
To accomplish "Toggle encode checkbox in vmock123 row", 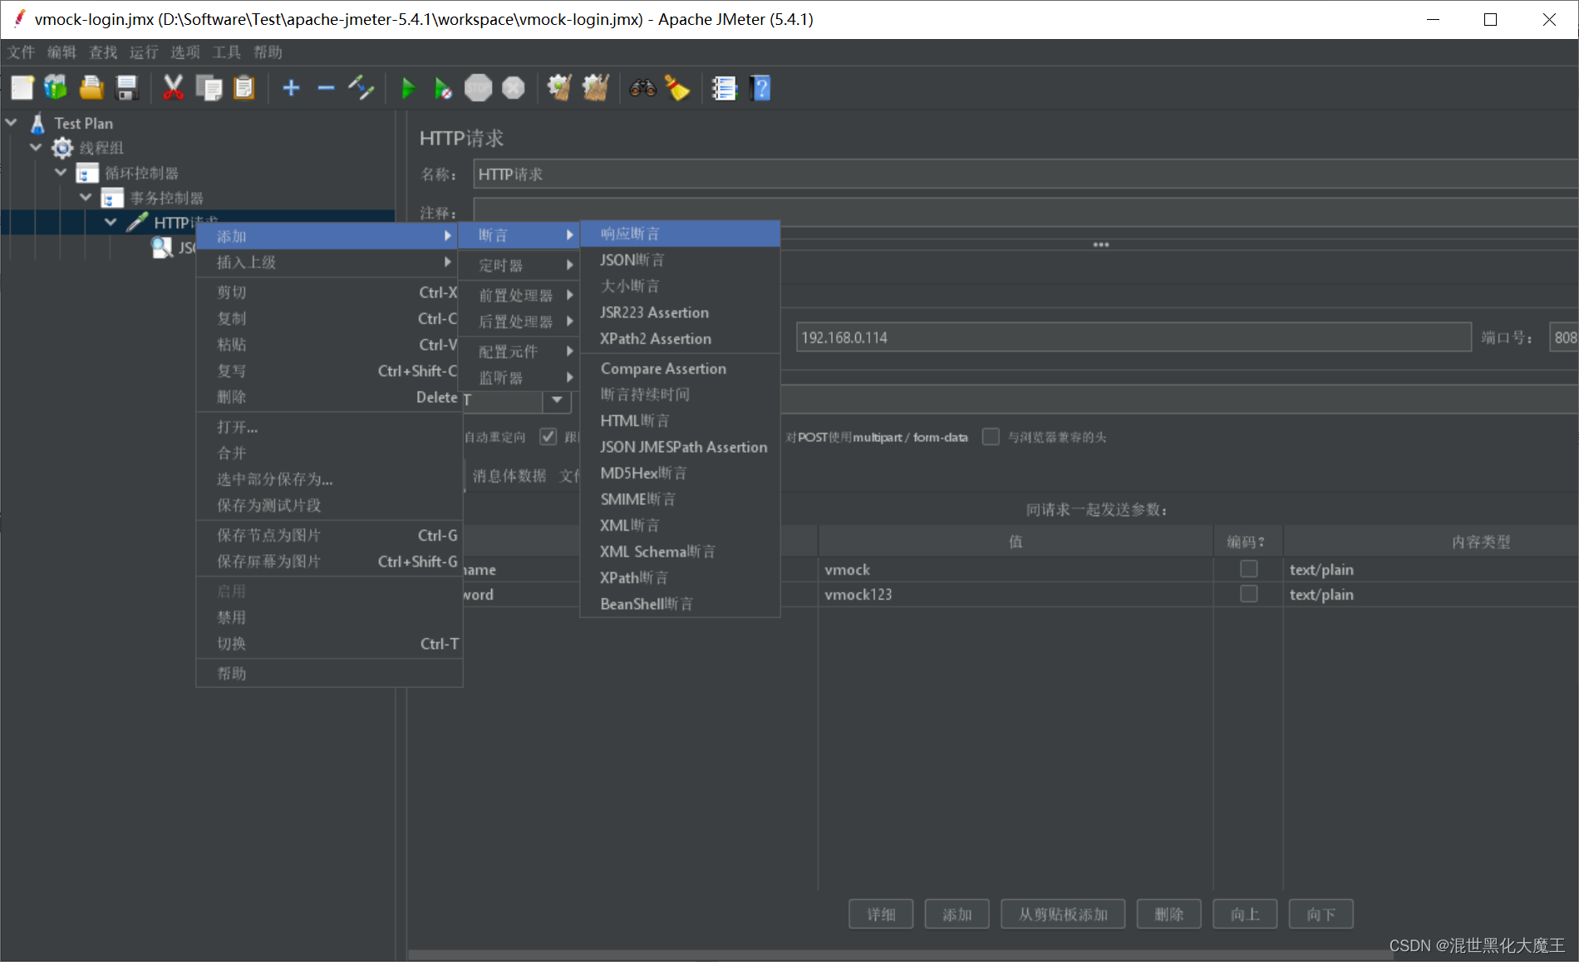I will click(x=1248, y=594).
